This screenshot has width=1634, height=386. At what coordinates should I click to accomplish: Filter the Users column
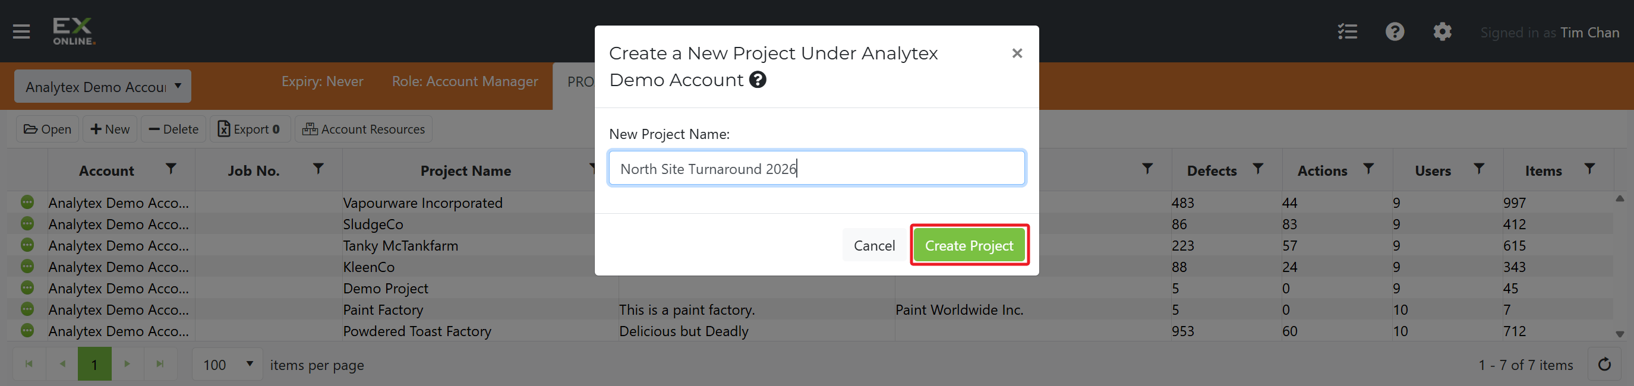(1478, 169)
